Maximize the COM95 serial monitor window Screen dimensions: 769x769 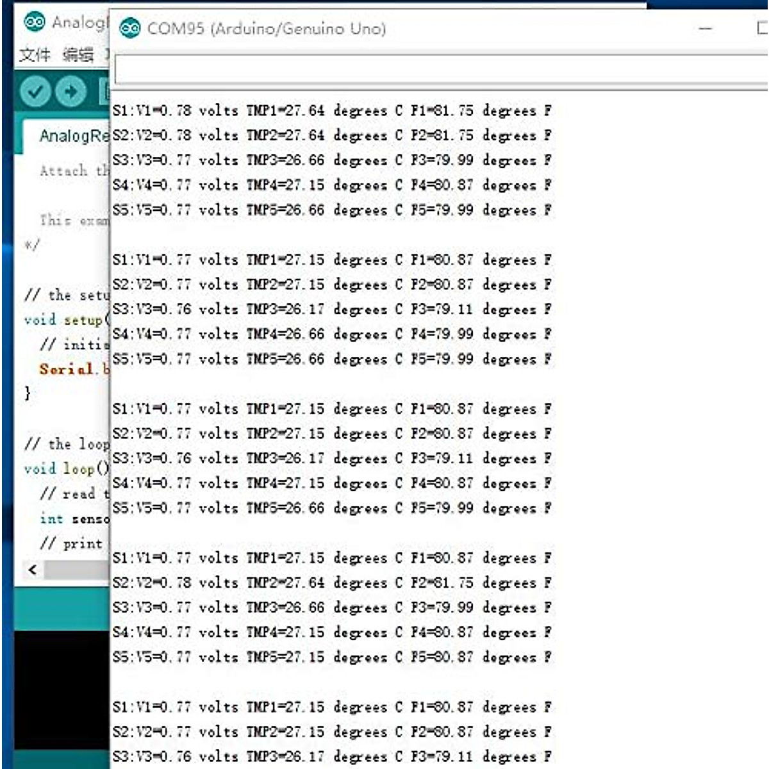click(762, 29)
